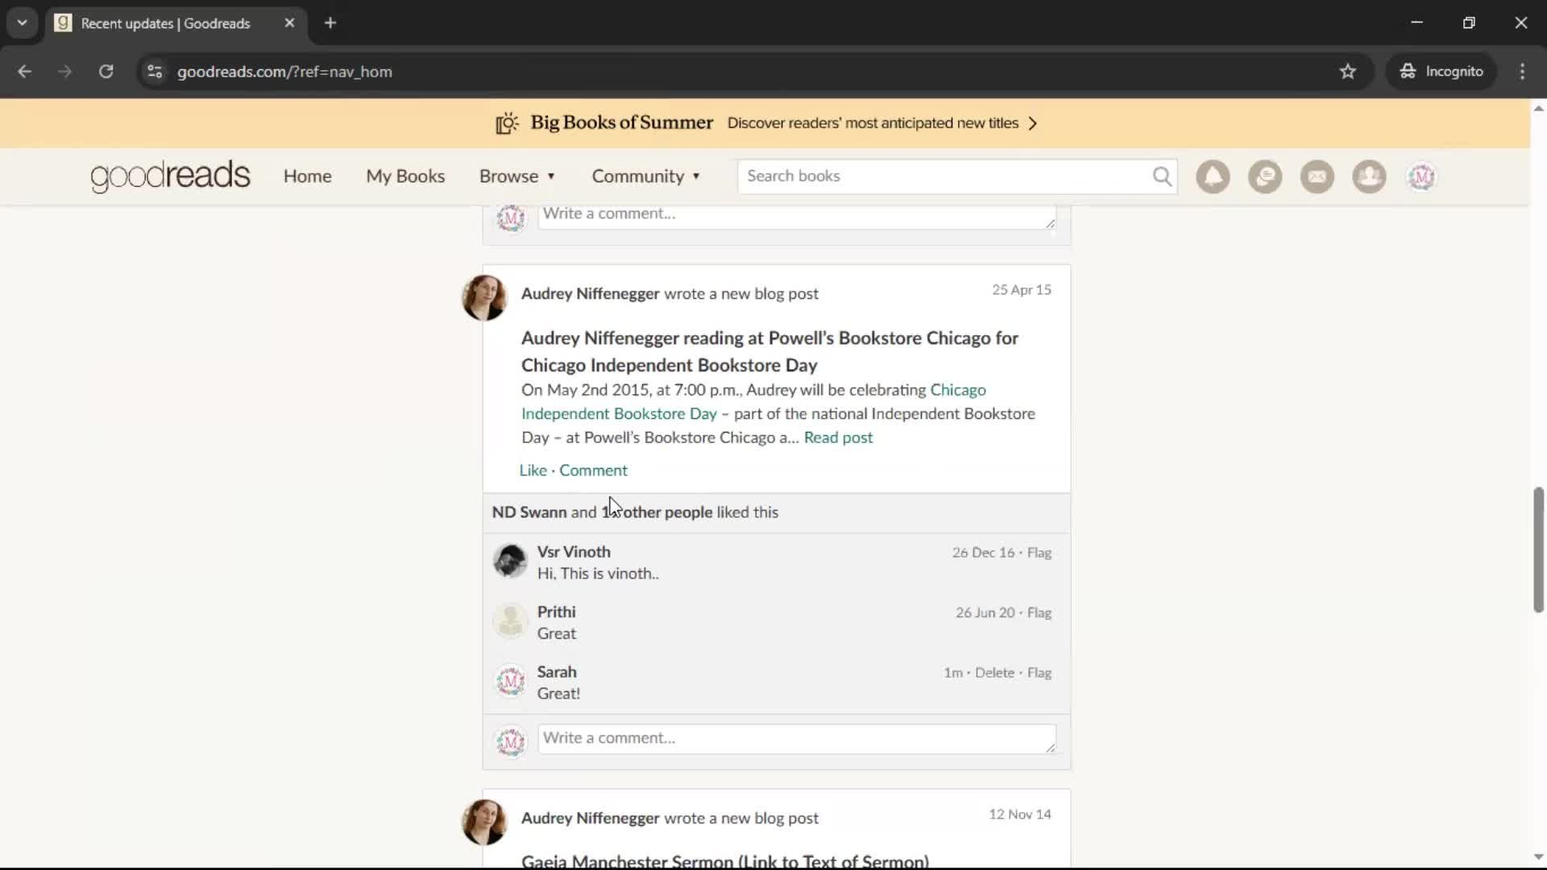Open the notifications bell icon

point(1213,176)
